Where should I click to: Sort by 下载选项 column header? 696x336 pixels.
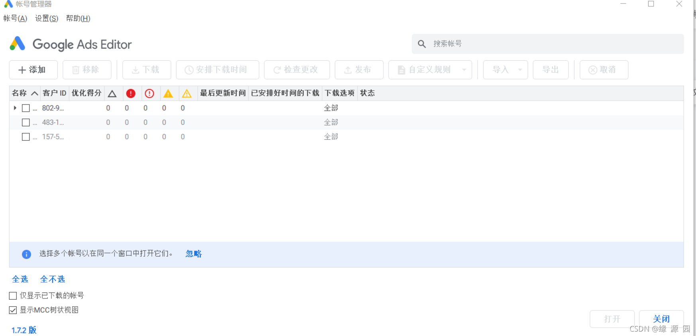click(x=340, y=93)
